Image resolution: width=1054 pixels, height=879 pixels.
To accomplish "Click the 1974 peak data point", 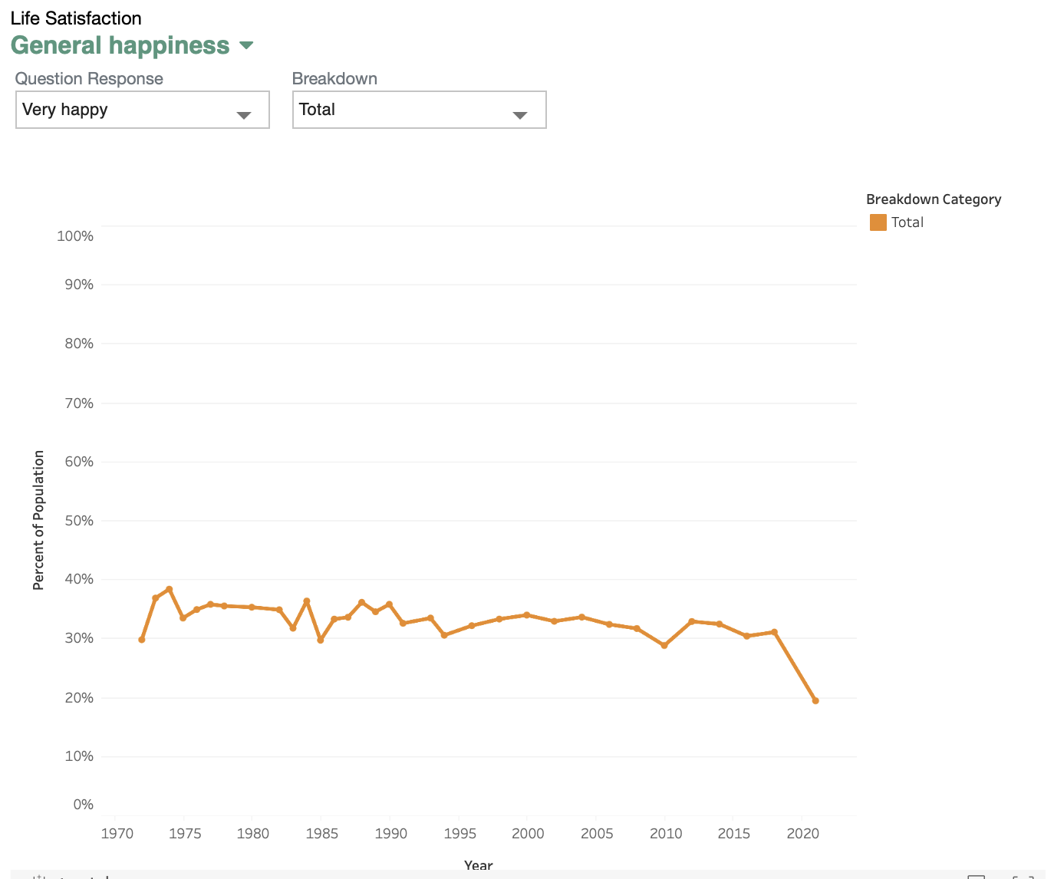I will [170, 589].
